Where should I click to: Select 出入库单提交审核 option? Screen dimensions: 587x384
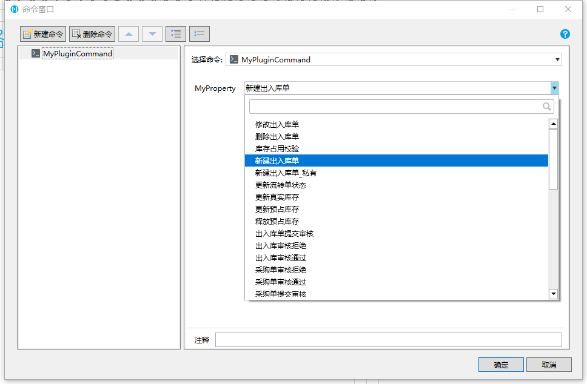397,233
